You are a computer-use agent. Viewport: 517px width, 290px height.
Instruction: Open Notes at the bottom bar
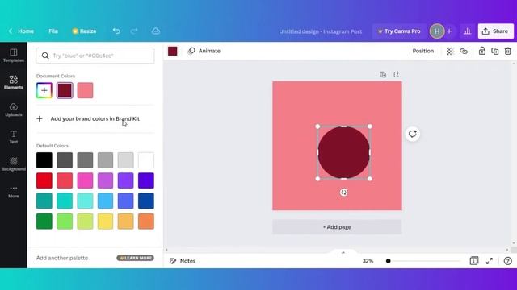tap(183, 261)
